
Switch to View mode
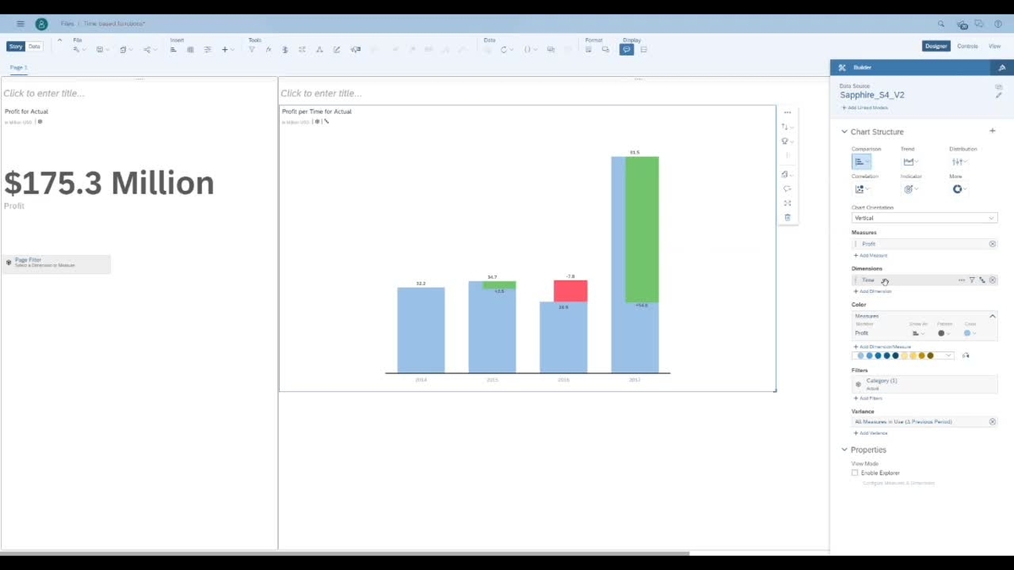pos(995,46)
